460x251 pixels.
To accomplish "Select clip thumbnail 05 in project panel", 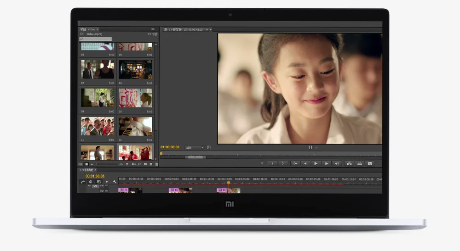I will click(98, 46).
